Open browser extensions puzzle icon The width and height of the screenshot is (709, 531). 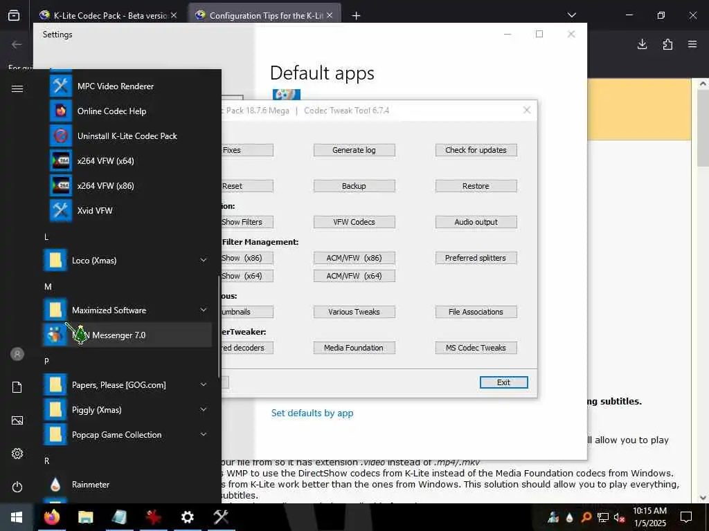[667, 44]
